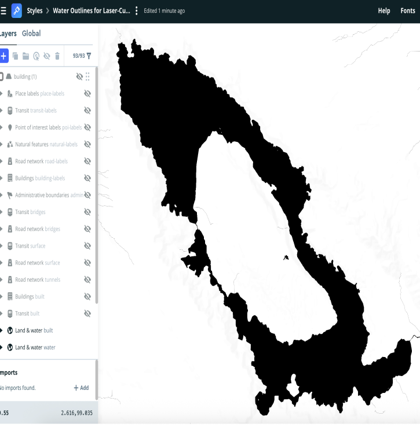420x427 pixels.
Task: Expand the Transit surface arrow
Action: click(x=1, y=246)
